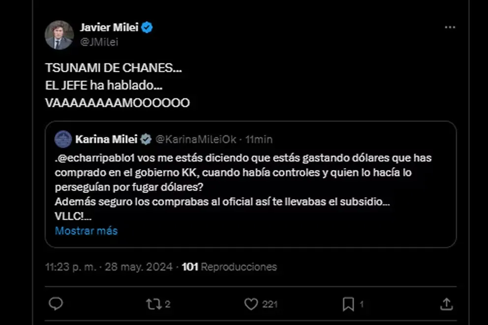
Task: Open Javier Milei display name link
Action: pos(109,28)
